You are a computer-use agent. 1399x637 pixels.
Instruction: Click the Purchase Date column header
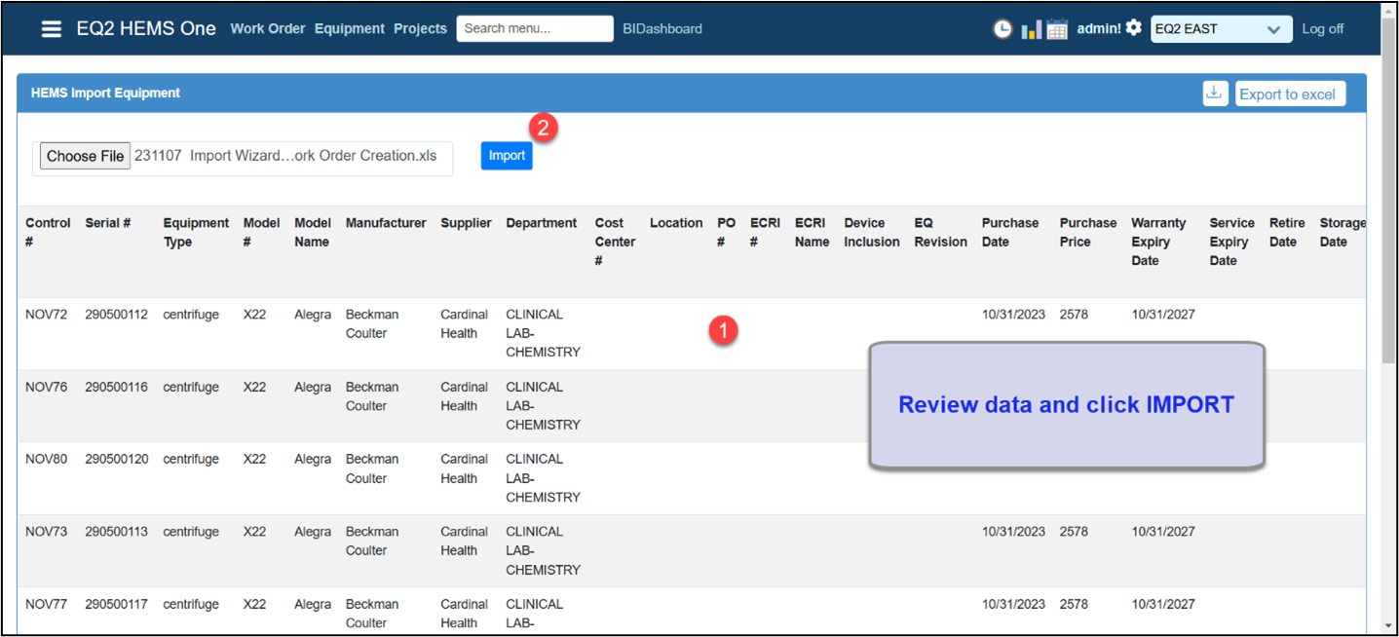point(1009,232)
